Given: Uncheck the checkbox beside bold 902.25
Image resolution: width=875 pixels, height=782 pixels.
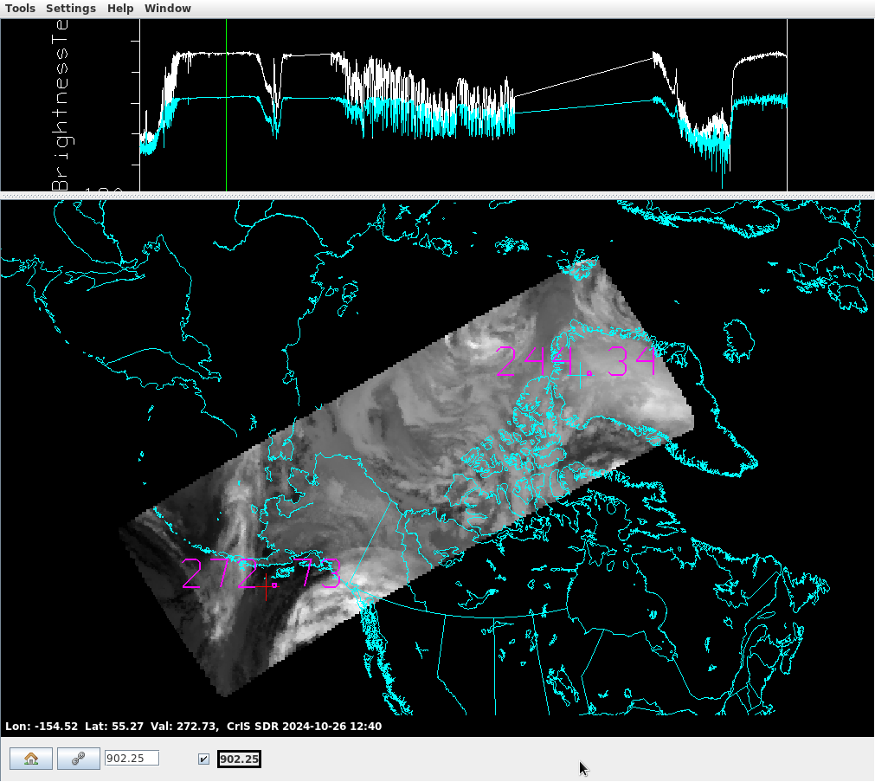Looking at the screenshot, I should pyautogui.click(x=203, y=759).
